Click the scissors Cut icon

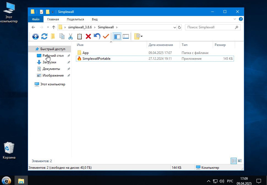(x=70, y=36)
